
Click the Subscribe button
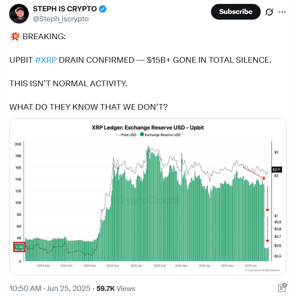[x=236, y=12]
